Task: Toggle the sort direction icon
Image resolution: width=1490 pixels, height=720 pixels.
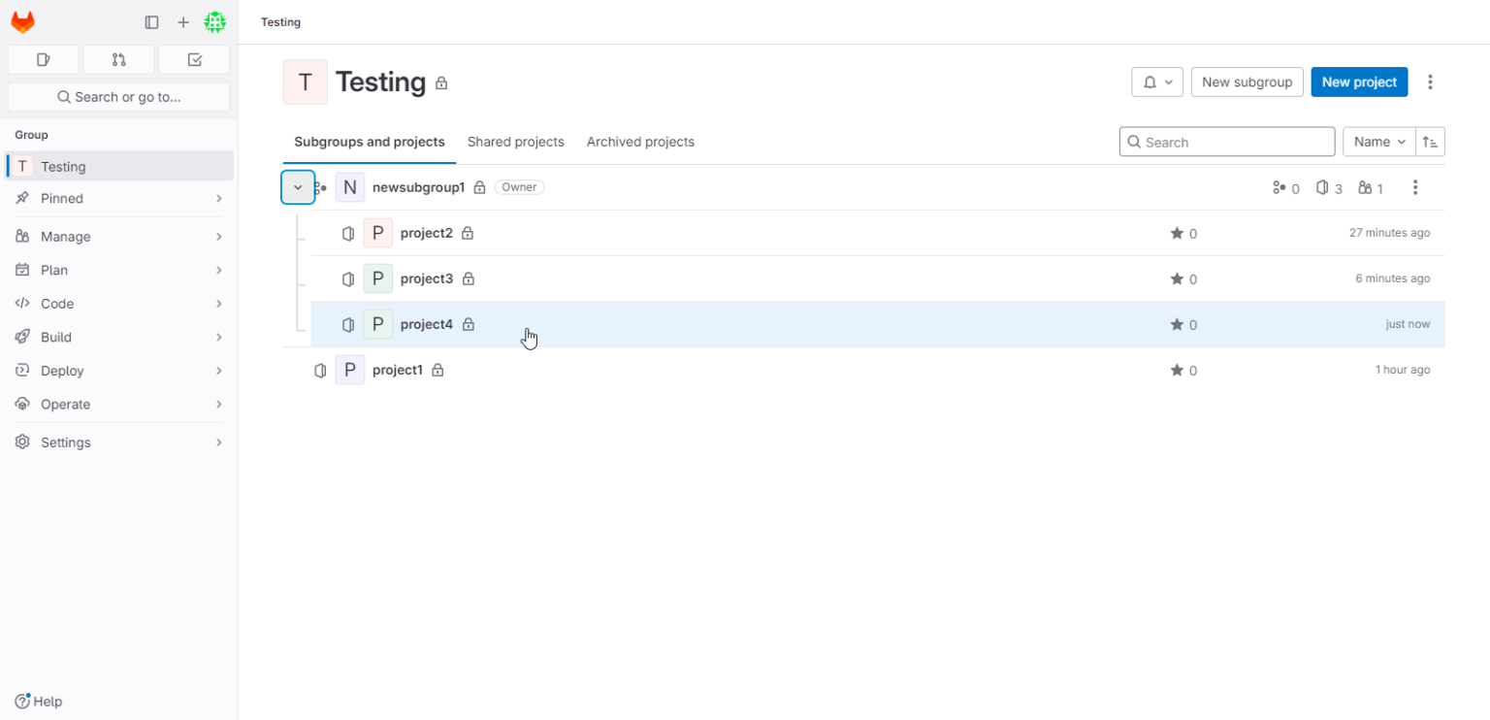Action: click(1431, 142)
